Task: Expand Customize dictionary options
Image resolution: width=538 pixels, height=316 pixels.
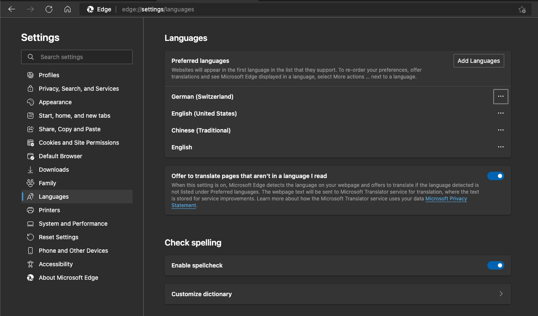Action: [x=501, y=294]
